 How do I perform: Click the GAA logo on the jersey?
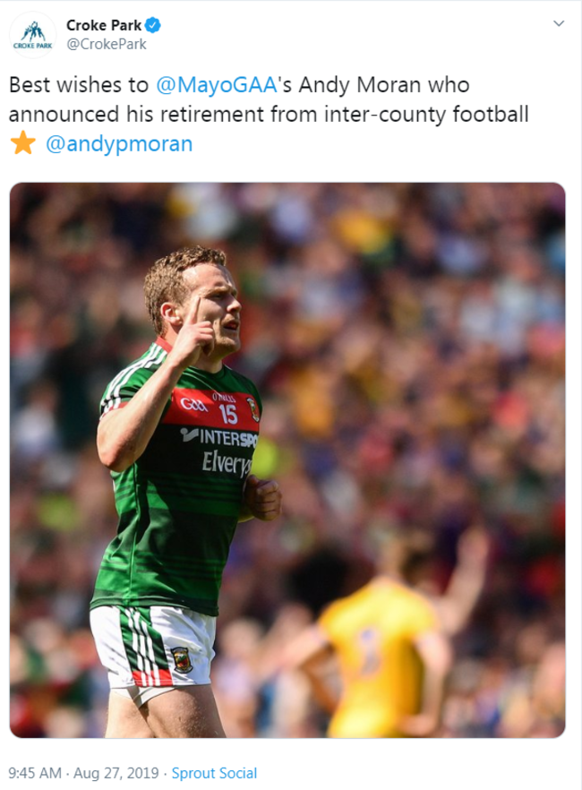coord(193,404)
